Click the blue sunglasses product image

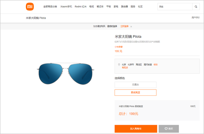(x=65, y=74)
